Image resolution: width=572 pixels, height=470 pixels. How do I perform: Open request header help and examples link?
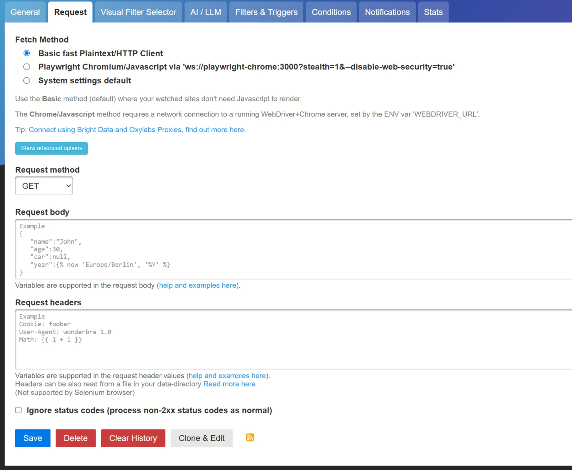[x=227, y=376]
